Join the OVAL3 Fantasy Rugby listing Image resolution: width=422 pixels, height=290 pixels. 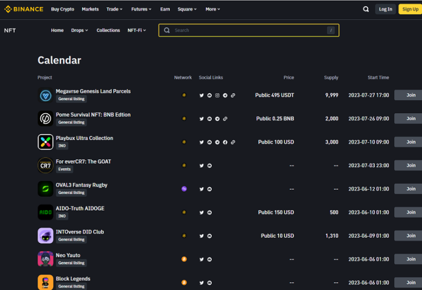click(408, 189)
